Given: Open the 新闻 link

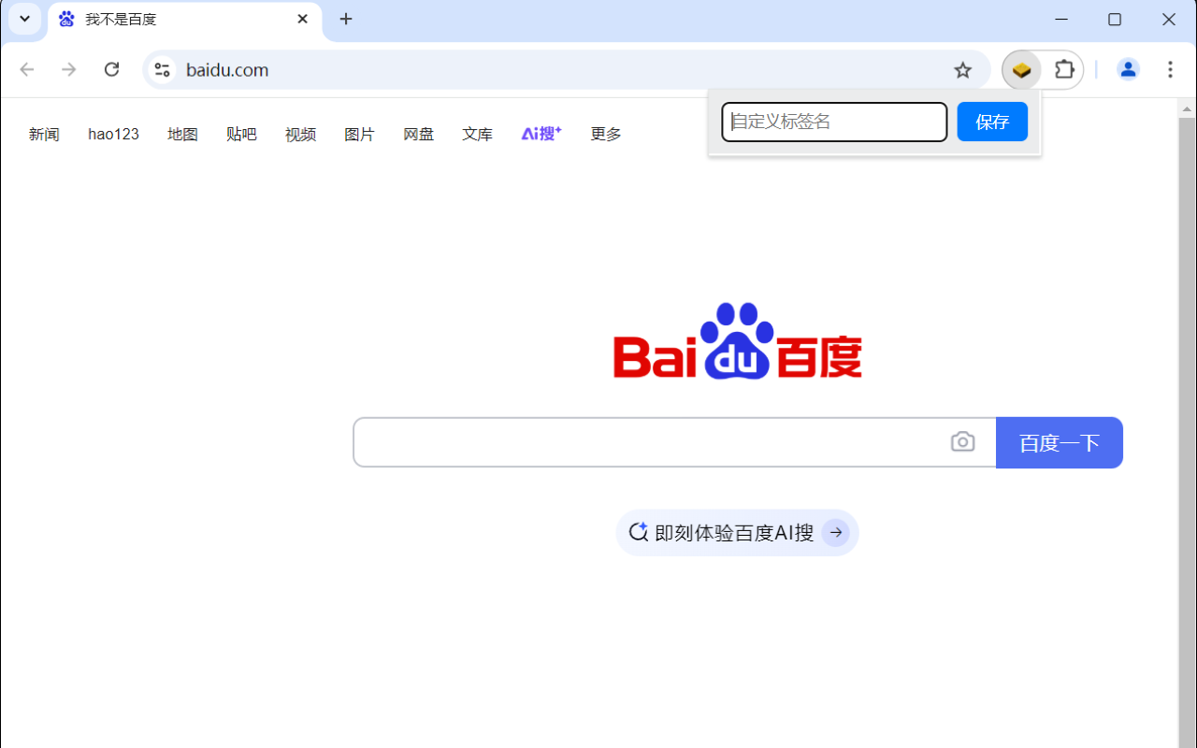Looking at the screenshot, I should (44, 135).
